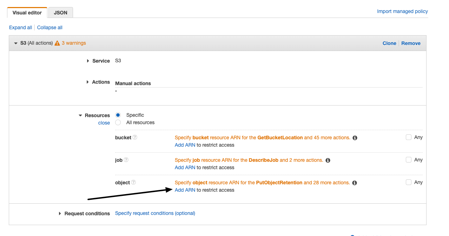Clone the S3 statement
The image size is (449, 236).
(389, 43)
